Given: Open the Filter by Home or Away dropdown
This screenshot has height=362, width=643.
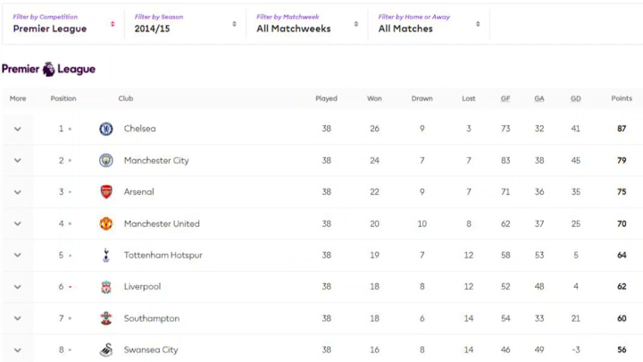Looking at the screenshot, I should click(x=428, y=23).
